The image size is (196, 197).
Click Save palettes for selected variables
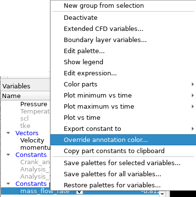pos(123,163)
